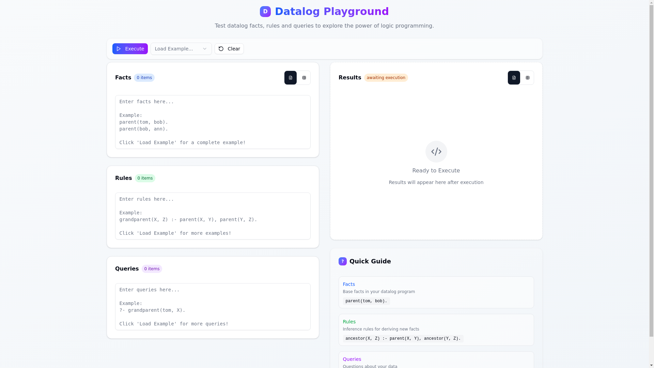The image size is (654, 368).
Task: Click the Results panel heading
Action: coord(350,78)
